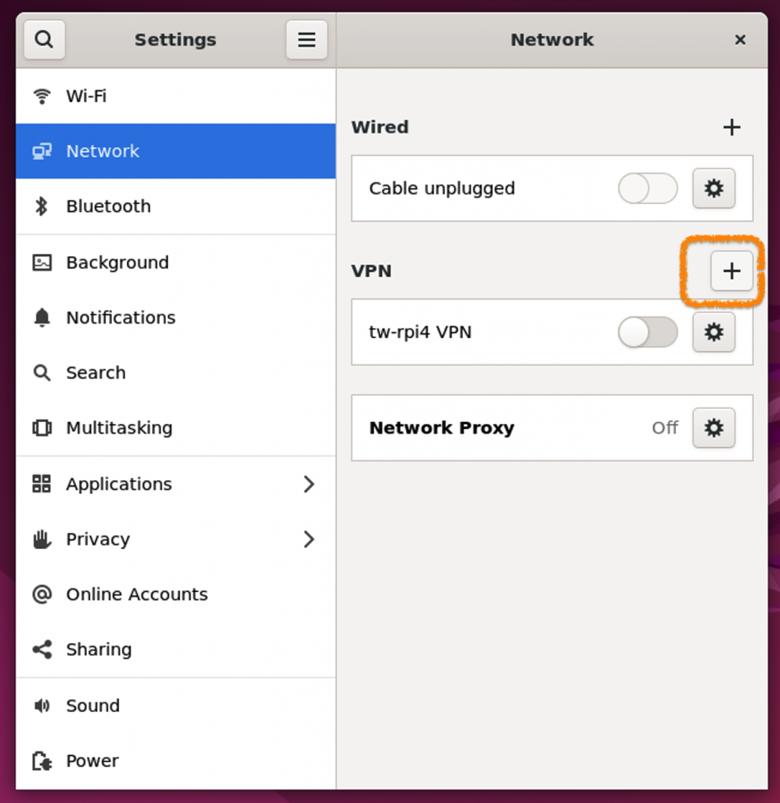Open the Background settings panel
780x803 pixels.
coord(117,263)
